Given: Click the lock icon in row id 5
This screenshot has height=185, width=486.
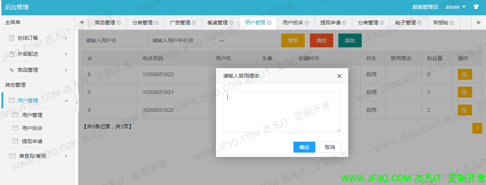Looking at the screenshot, I should 465,92.
